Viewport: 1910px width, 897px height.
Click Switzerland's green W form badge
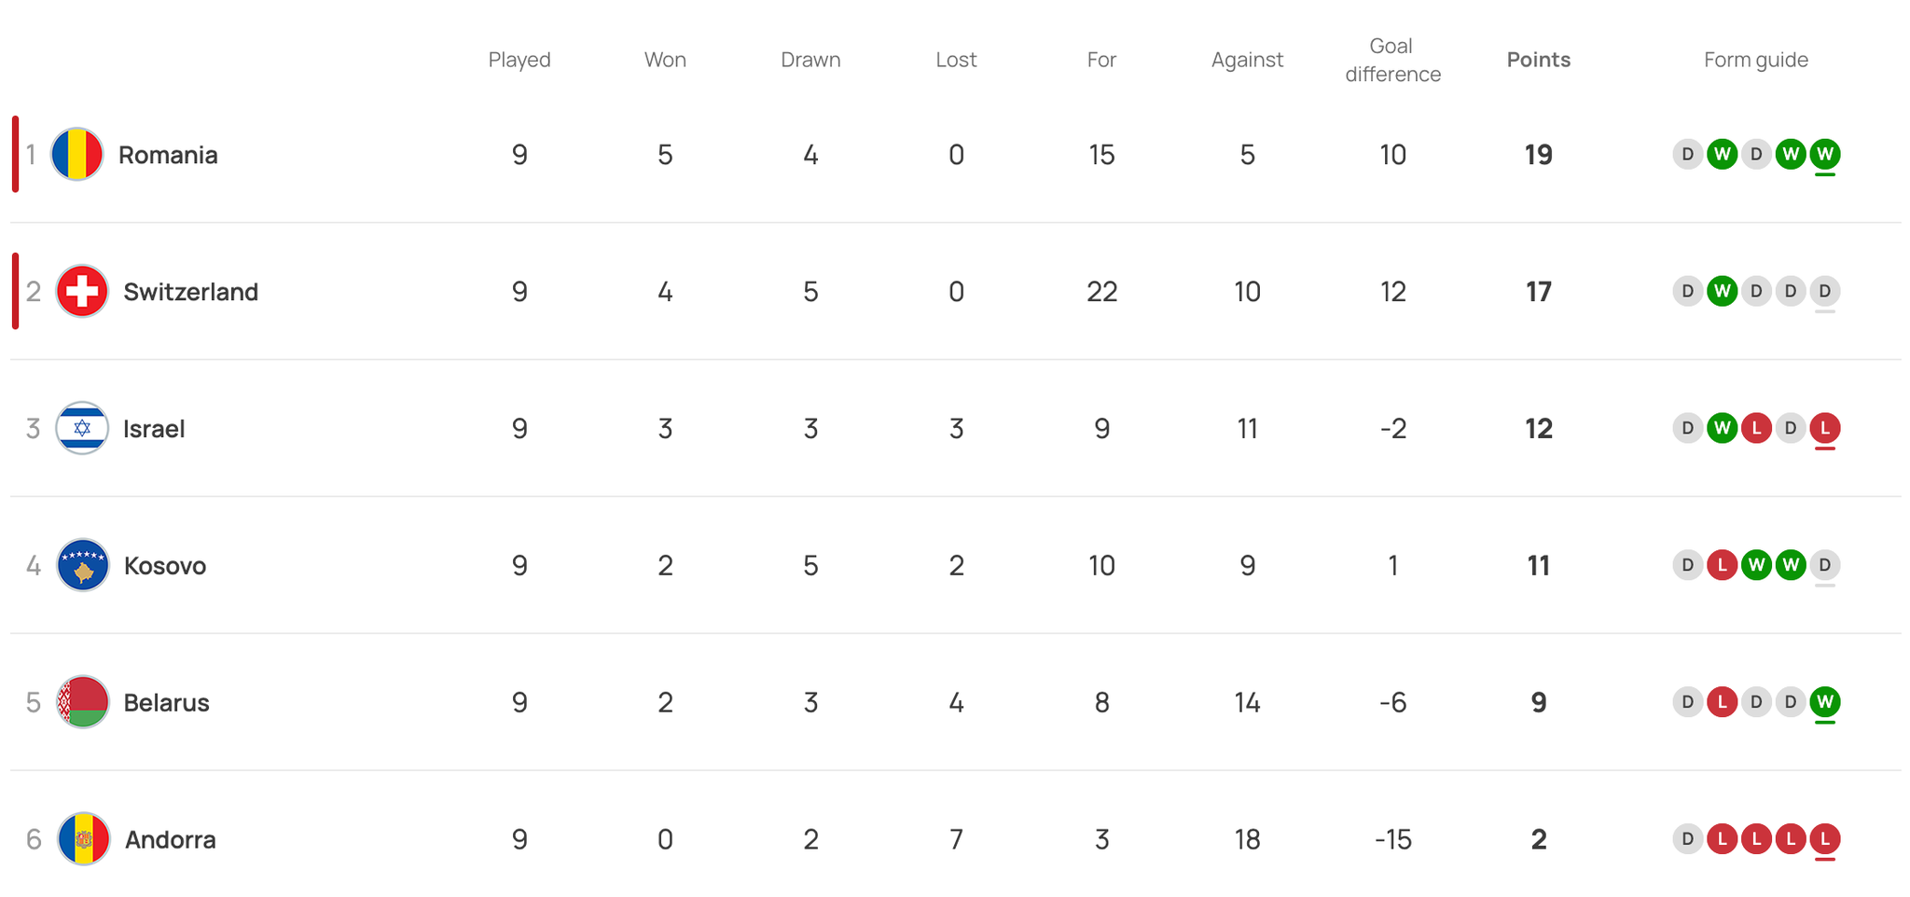pyautogui.click(x=1722, y=291)
